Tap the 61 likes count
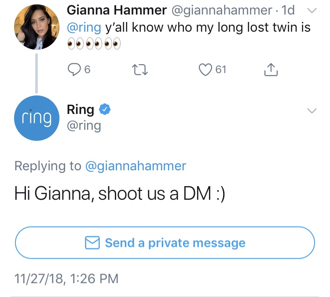Screen dimensions: 330x297 221,69
